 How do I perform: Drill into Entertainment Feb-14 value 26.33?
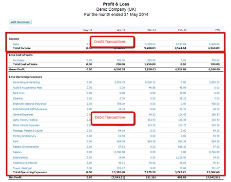[x=183, y=109]
